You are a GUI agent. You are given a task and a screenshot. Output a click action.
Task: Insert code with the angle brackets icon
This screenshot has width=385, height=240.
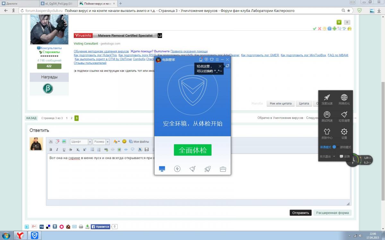click(126, 149)
